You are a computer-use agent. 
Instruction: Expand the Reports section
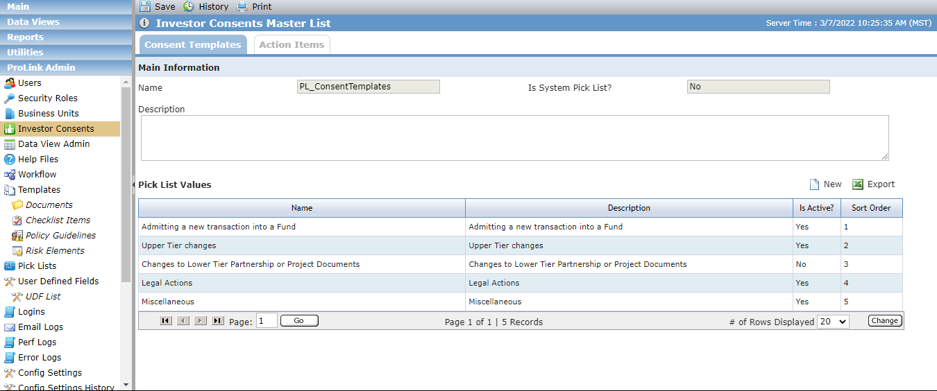[x=66, y=37]
